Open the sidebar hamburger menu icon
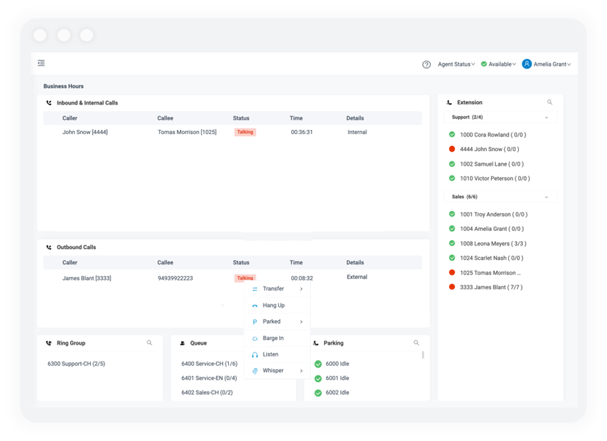This screenshot has width=607, height=441. coord(41,63)
